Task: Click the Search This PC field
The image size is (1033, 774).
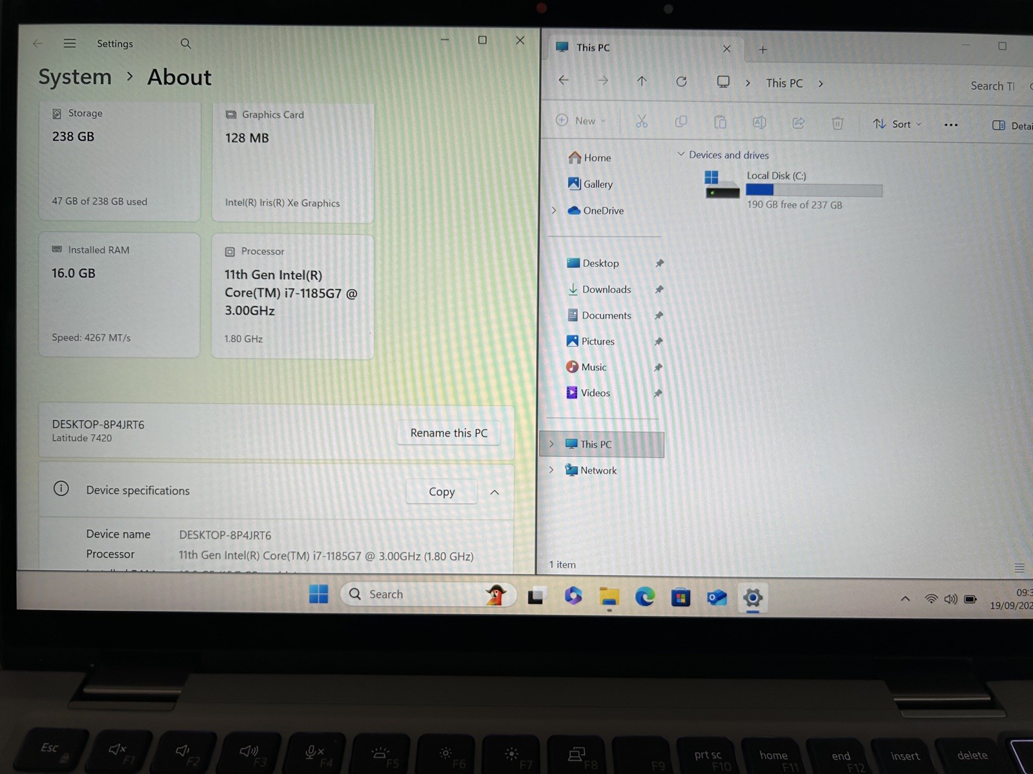Action: point(997,86)
